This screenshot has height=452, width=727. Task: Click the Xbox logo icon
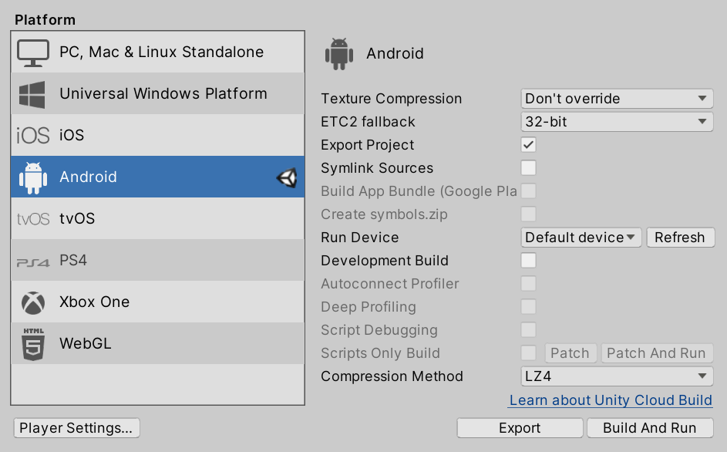click(x=33, y=303)
